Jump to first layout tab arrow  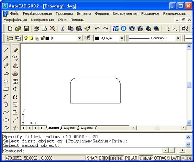[23, 128]
